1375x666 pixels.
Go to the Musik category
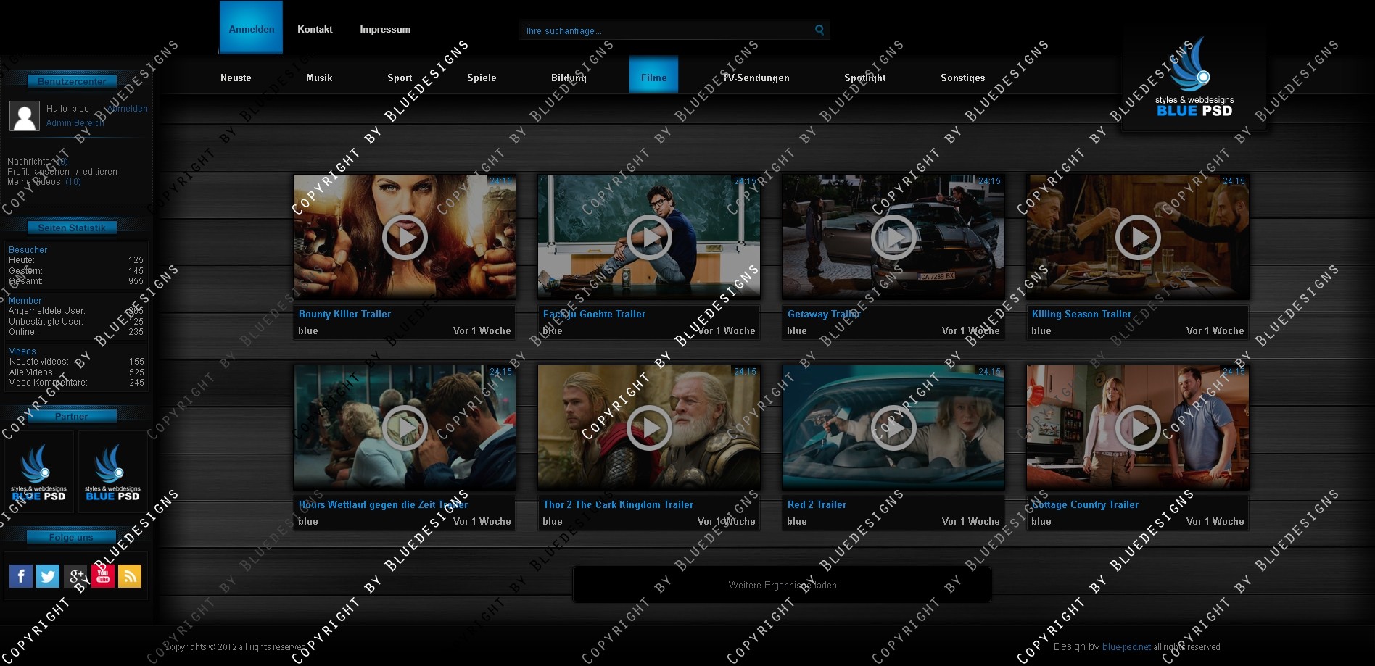(x=319, y=78)
